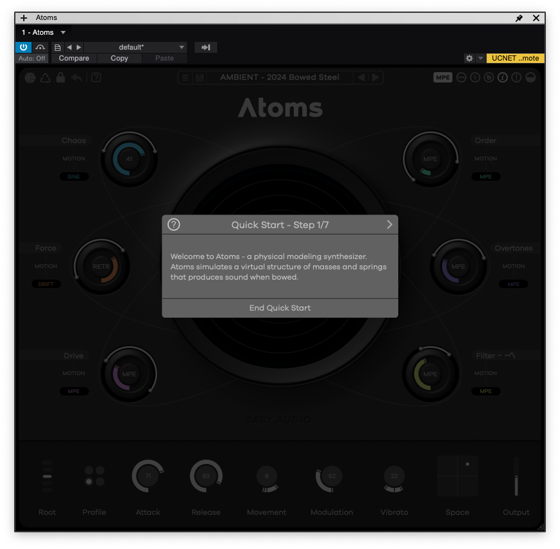This screenshot has width=560, height=549.
Task: Open Order motion MPE selector
Action: [486, 177]
